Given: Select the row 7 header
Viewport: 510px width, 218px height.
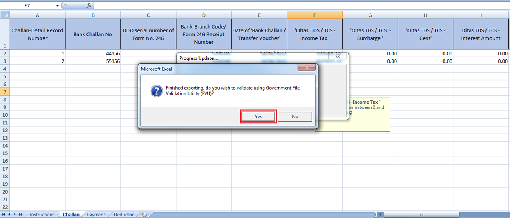Looking at the screenshot, I should pos(5,91).
